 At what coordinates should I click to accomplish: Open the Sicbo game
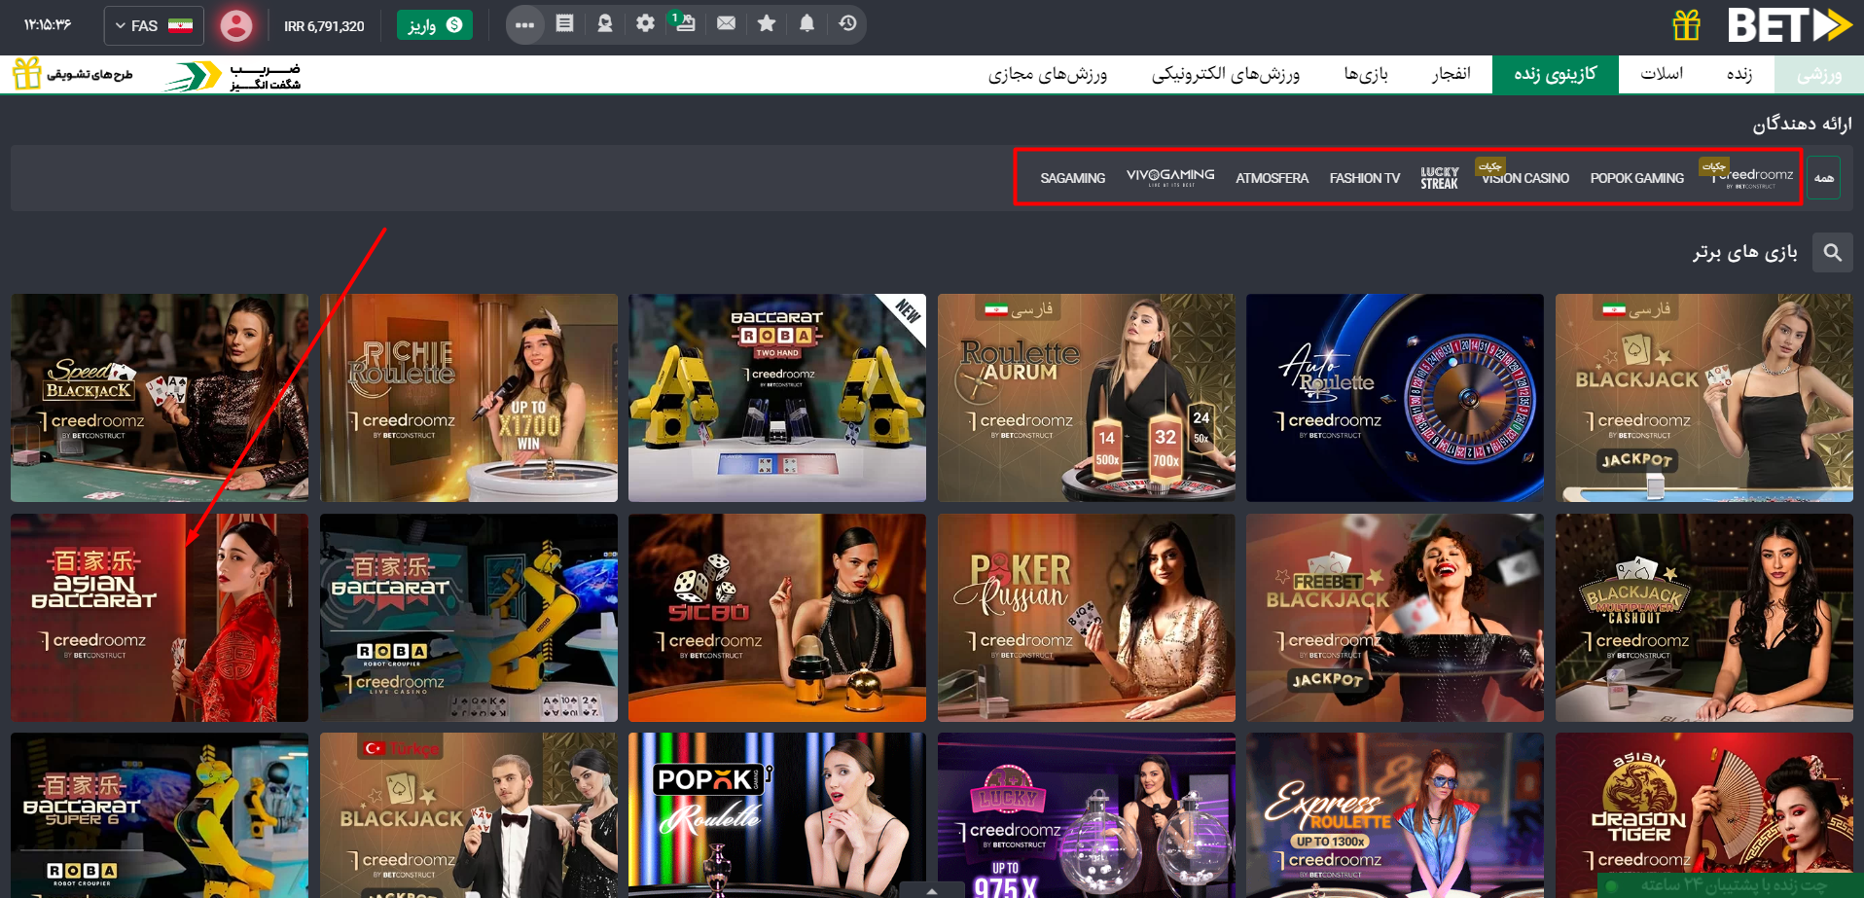[777, 618]
